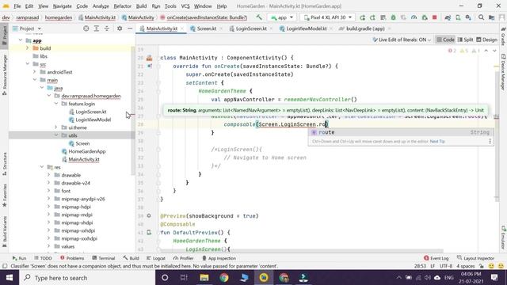
Task: Expand the build folder in tree
Action: point(28,48)
